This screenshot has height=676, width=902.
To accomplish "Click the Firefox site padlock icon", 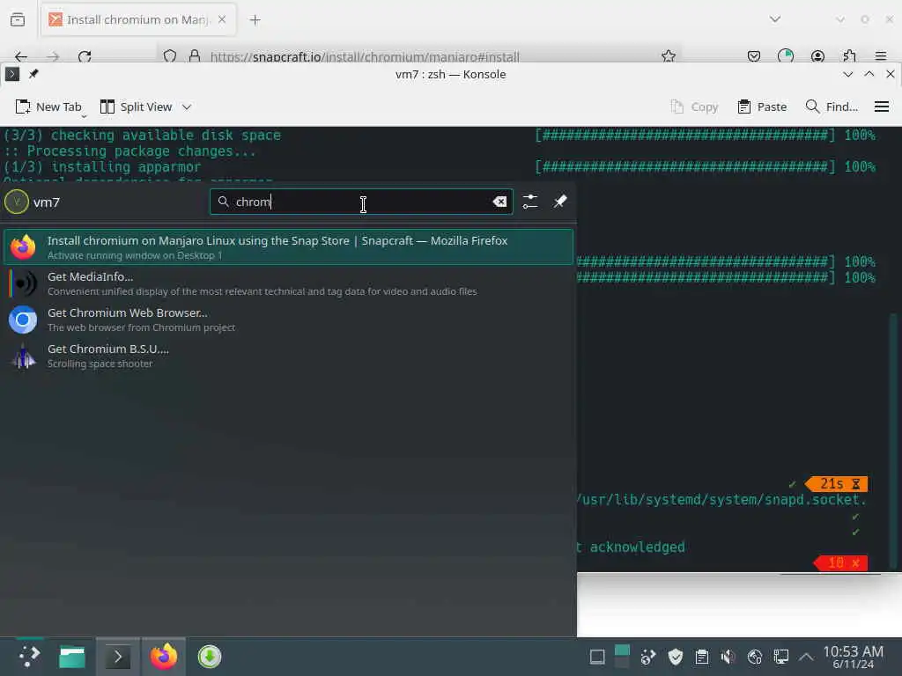I will tap(195, 56).
